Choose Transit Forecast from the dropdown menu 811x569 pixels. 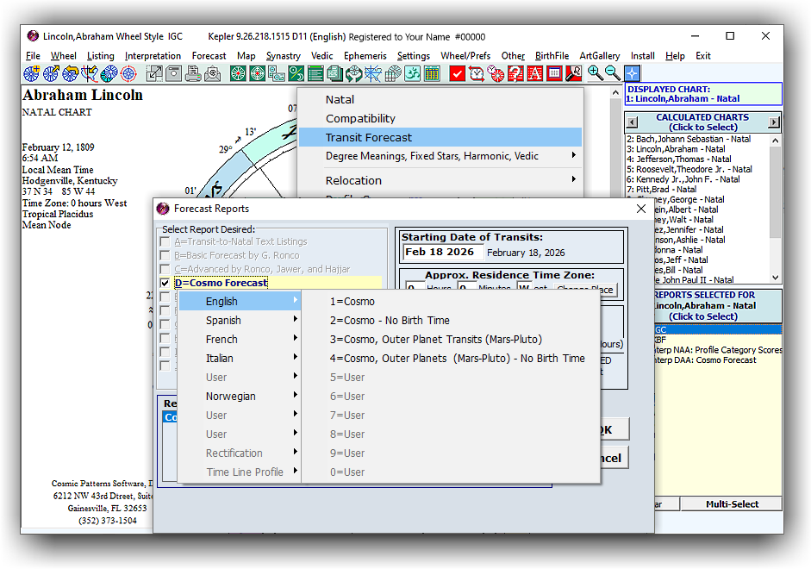440,137
